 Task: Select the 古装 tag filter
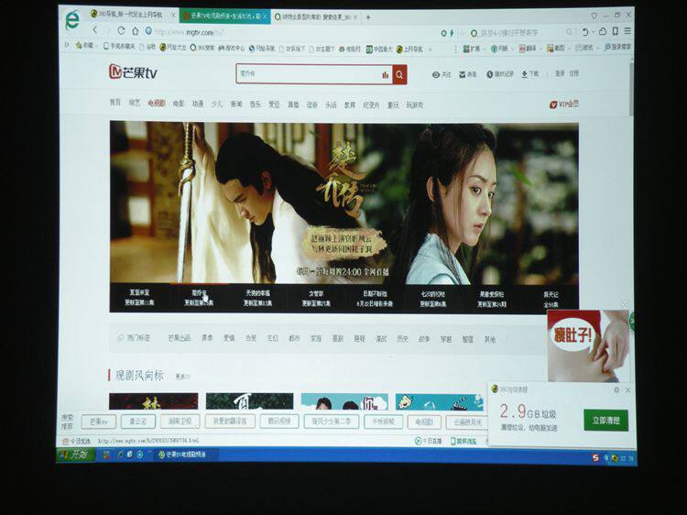tap(251, 338)
